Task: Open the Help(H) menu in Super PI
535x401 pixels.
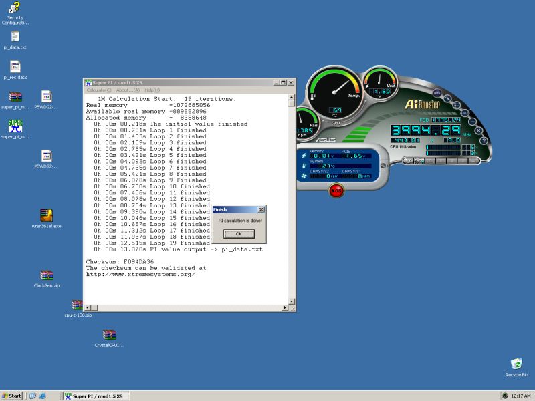Action: tap(152, 90)
